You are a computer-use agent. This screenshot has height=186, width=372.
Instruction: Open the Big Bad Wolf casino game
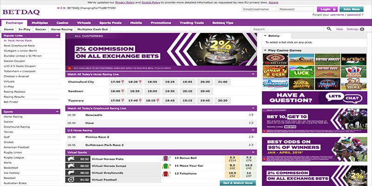click(x=353, y=84)
